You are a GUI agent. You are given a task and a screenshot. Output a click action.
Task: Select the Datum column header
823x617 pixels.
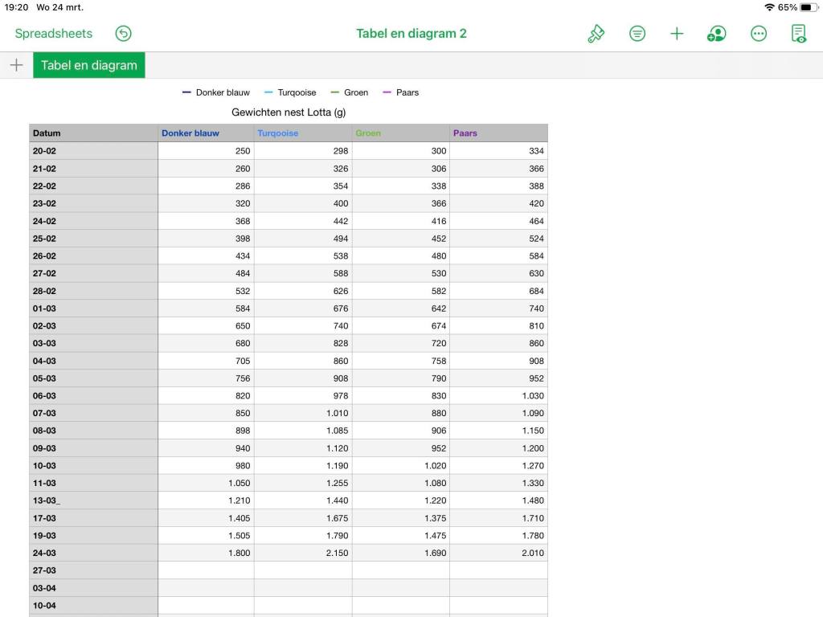pos(93,133)
